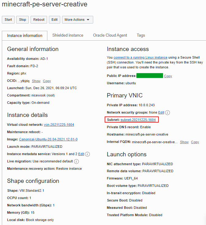This screenshot has width=206, height=225.
Task: Open the Canonical-Ubuntu-20.04 image link
Action: (48, 139)
